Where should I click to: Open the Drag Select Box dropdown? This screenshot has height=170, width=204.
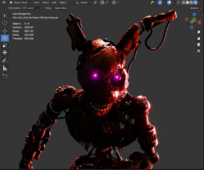point(61,8)
